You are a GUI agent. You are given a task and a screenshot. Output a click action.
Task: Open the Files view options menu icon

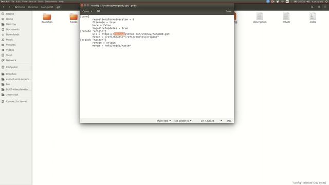click(325, 7)
